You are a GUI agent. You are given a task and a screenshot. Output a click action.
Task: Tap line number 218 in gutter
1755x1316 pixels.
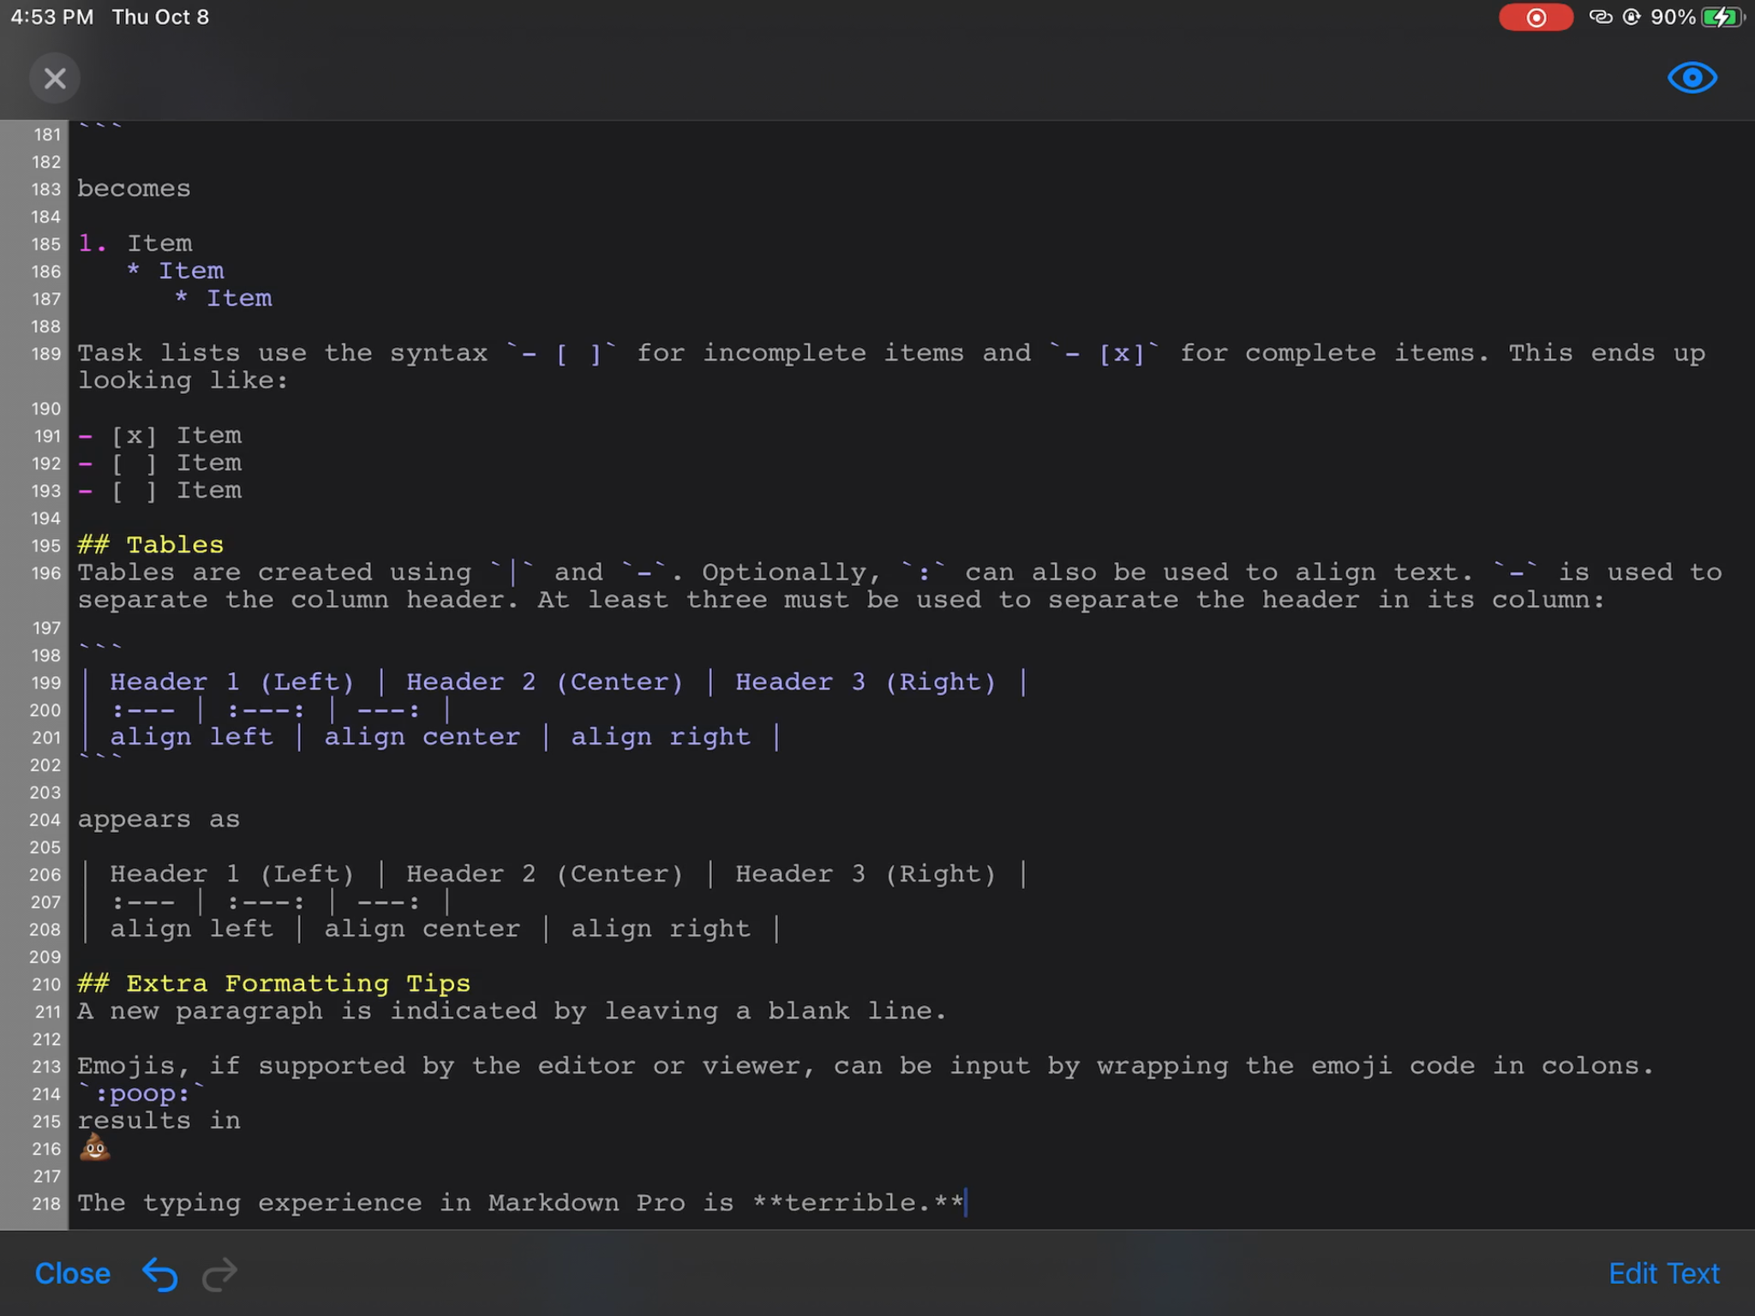[46, 1204]
